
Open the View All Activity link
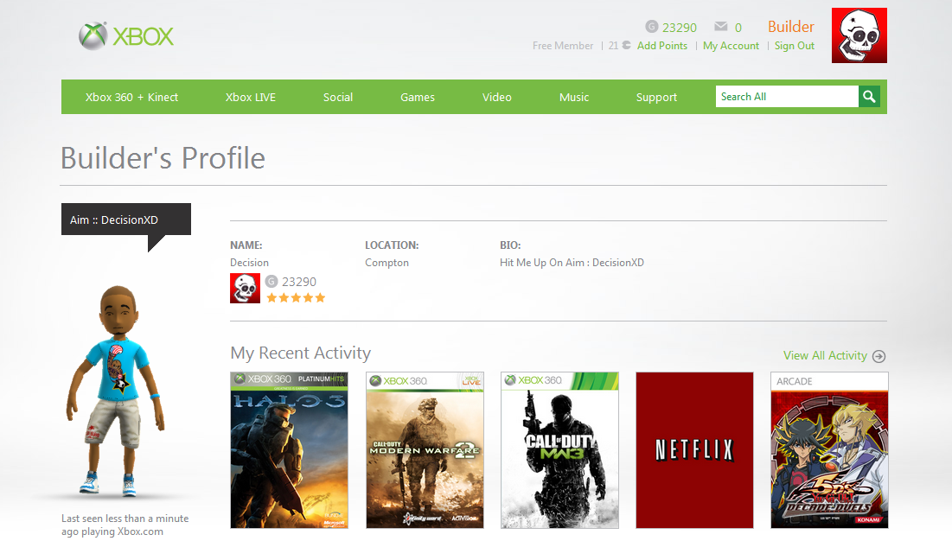coord(825,355)
